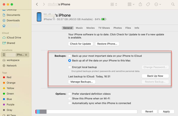
Task: Switch to the Files tab
Action: [128, 28]
